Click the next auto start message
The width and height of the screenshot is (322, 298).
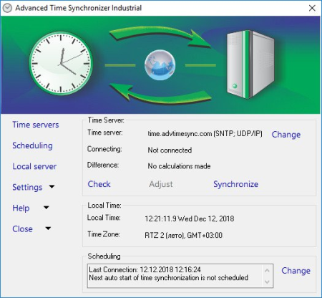pyautogui.click(x=168, y=278)
